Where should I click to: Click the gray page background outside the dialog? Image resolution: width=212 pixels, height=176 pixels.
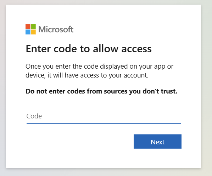(206, 88)
